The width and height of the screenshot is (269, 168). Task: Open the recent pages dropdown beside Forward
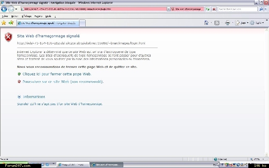16,9
